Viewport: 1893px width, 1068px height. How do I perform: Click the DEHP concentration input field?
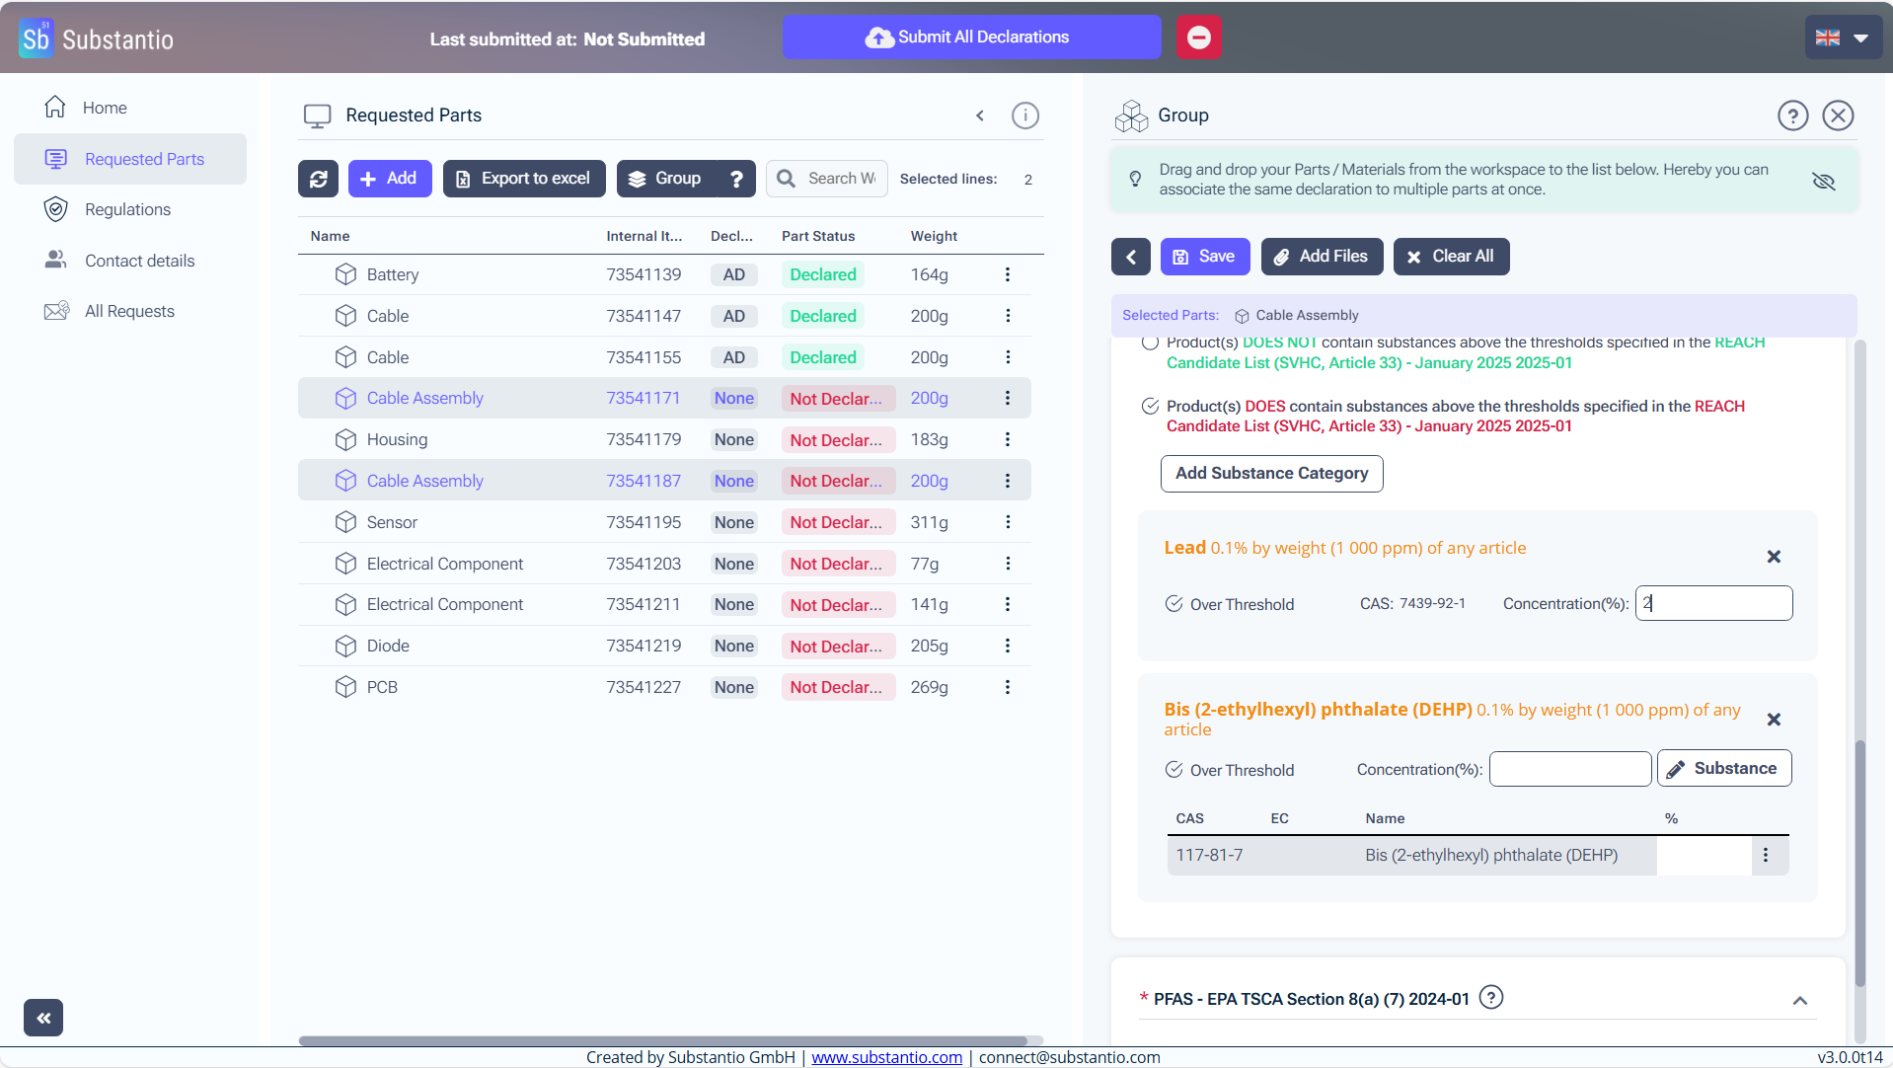pos(1568,769)
